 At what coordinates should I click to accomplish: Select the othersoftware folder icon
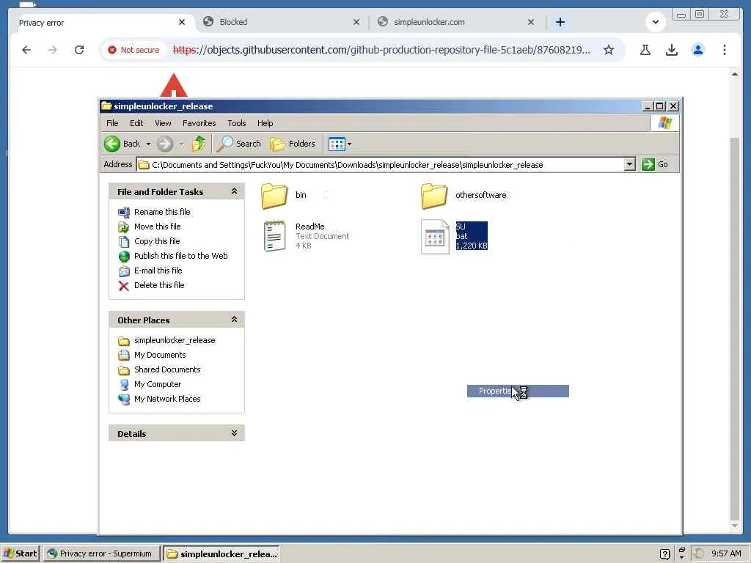[x=434, y=196]
